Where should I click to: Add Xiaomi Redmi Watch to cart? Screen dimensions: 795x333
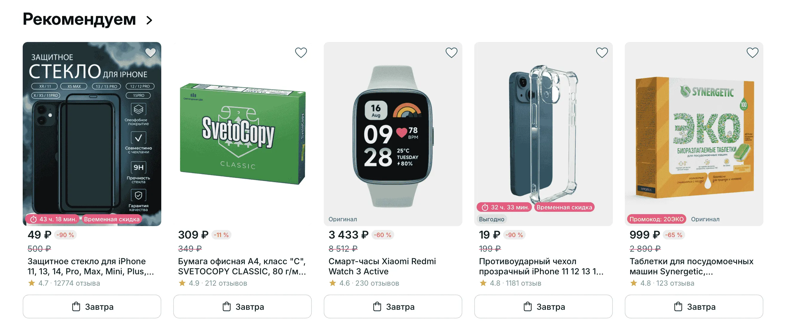[x=393, y=306]
